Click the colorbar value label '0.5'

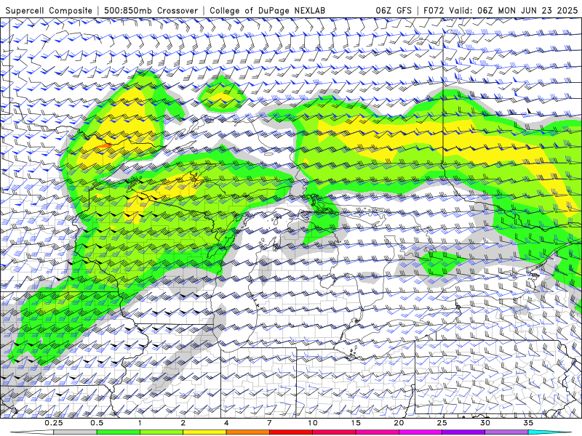click(97, 423)
